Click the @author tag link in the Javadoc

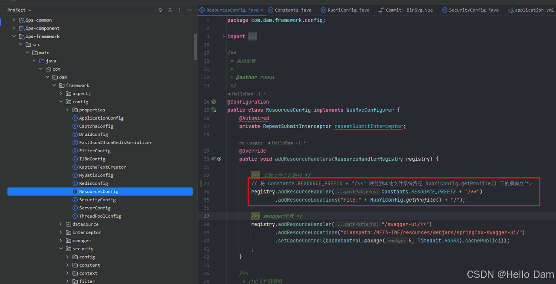pyautogui.click(x=246, y=77)
